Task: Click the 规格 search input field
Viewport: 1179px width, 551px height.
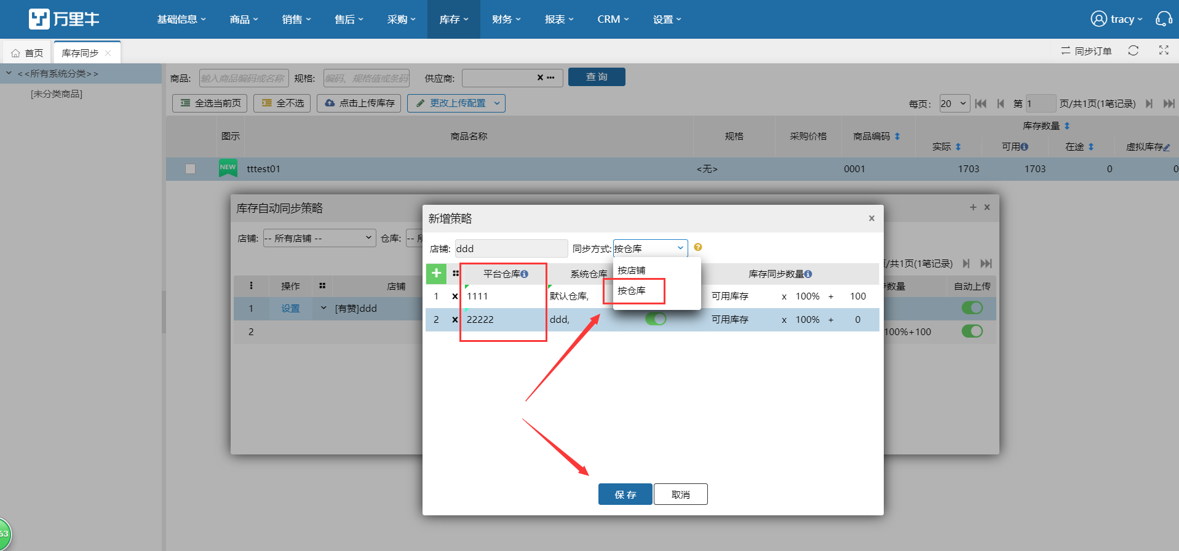Action: click(367, 78)
